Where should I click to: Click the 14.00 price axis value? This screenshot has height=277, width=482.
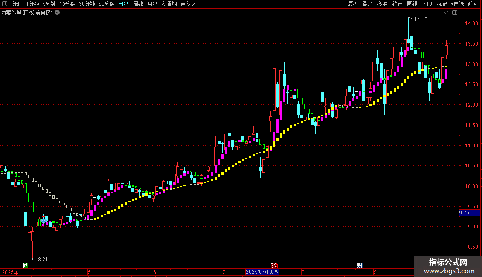471,23
